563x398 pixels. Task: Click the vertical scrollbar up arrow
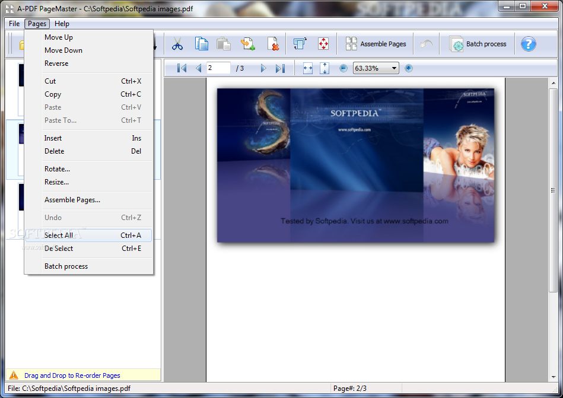[553, 83]
